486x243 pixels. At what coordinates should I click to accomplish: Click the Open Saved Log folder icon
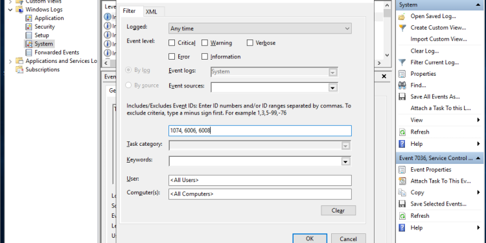[x=402, y=16]
